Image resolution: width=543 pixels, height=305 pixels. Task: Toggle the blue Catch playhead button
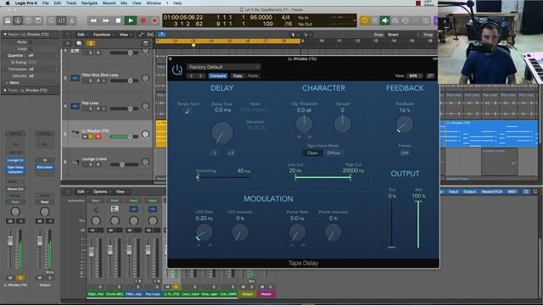(162, 35)
